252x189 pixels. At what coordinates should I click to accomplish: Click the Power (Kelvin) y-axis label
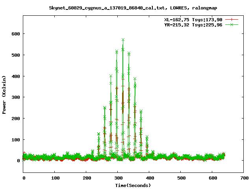[4, 95]
